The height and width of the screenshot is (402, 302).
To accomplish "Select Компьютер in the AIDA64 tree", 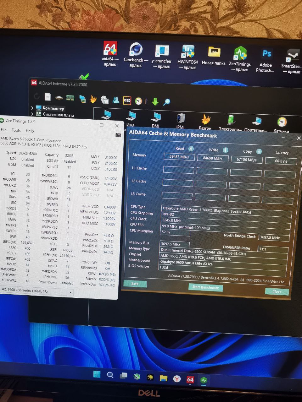I will [x=53, y=108].
